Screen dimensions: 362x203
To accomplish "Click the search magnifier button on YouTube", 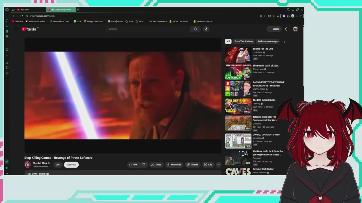I will click(x=195, y=29).
